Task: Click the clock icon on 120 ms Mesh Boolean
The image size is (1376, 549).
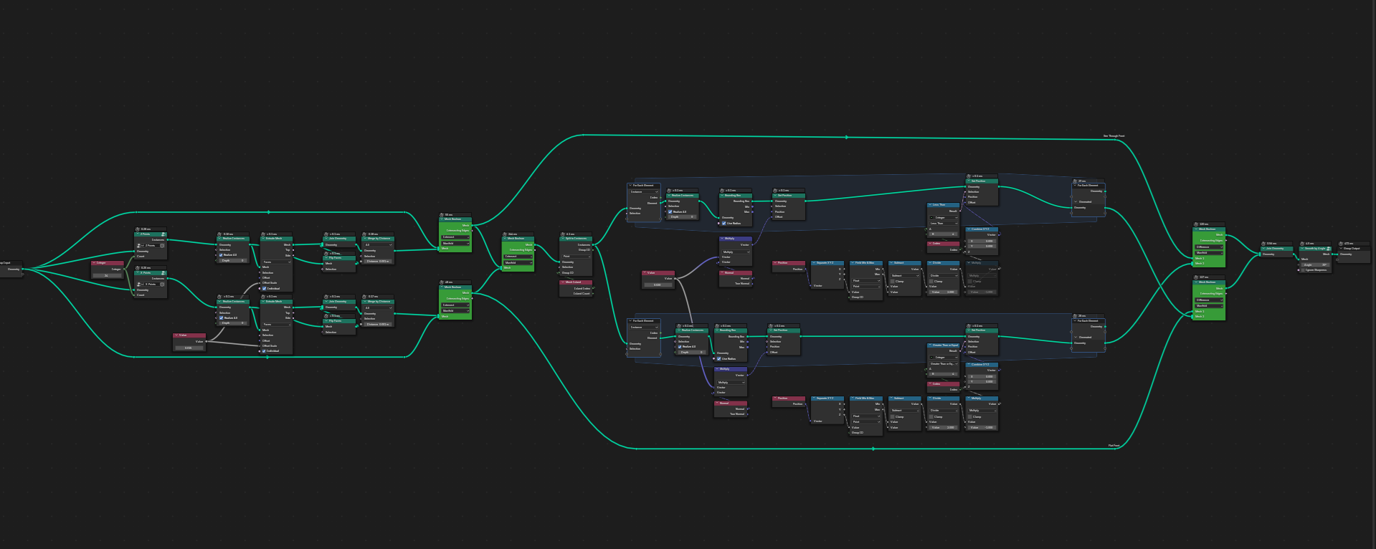Action: (x=1196, y=224)
